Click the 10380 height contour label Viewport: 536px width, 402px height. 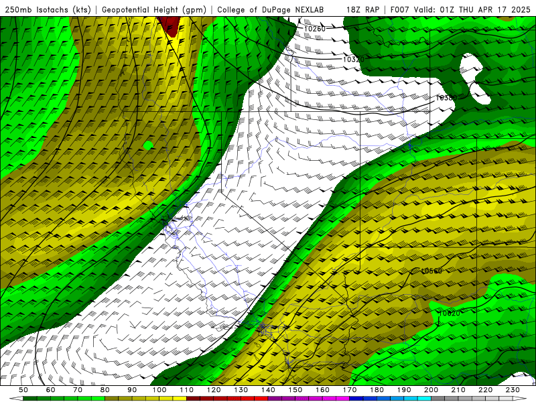(x=446, y=98)
